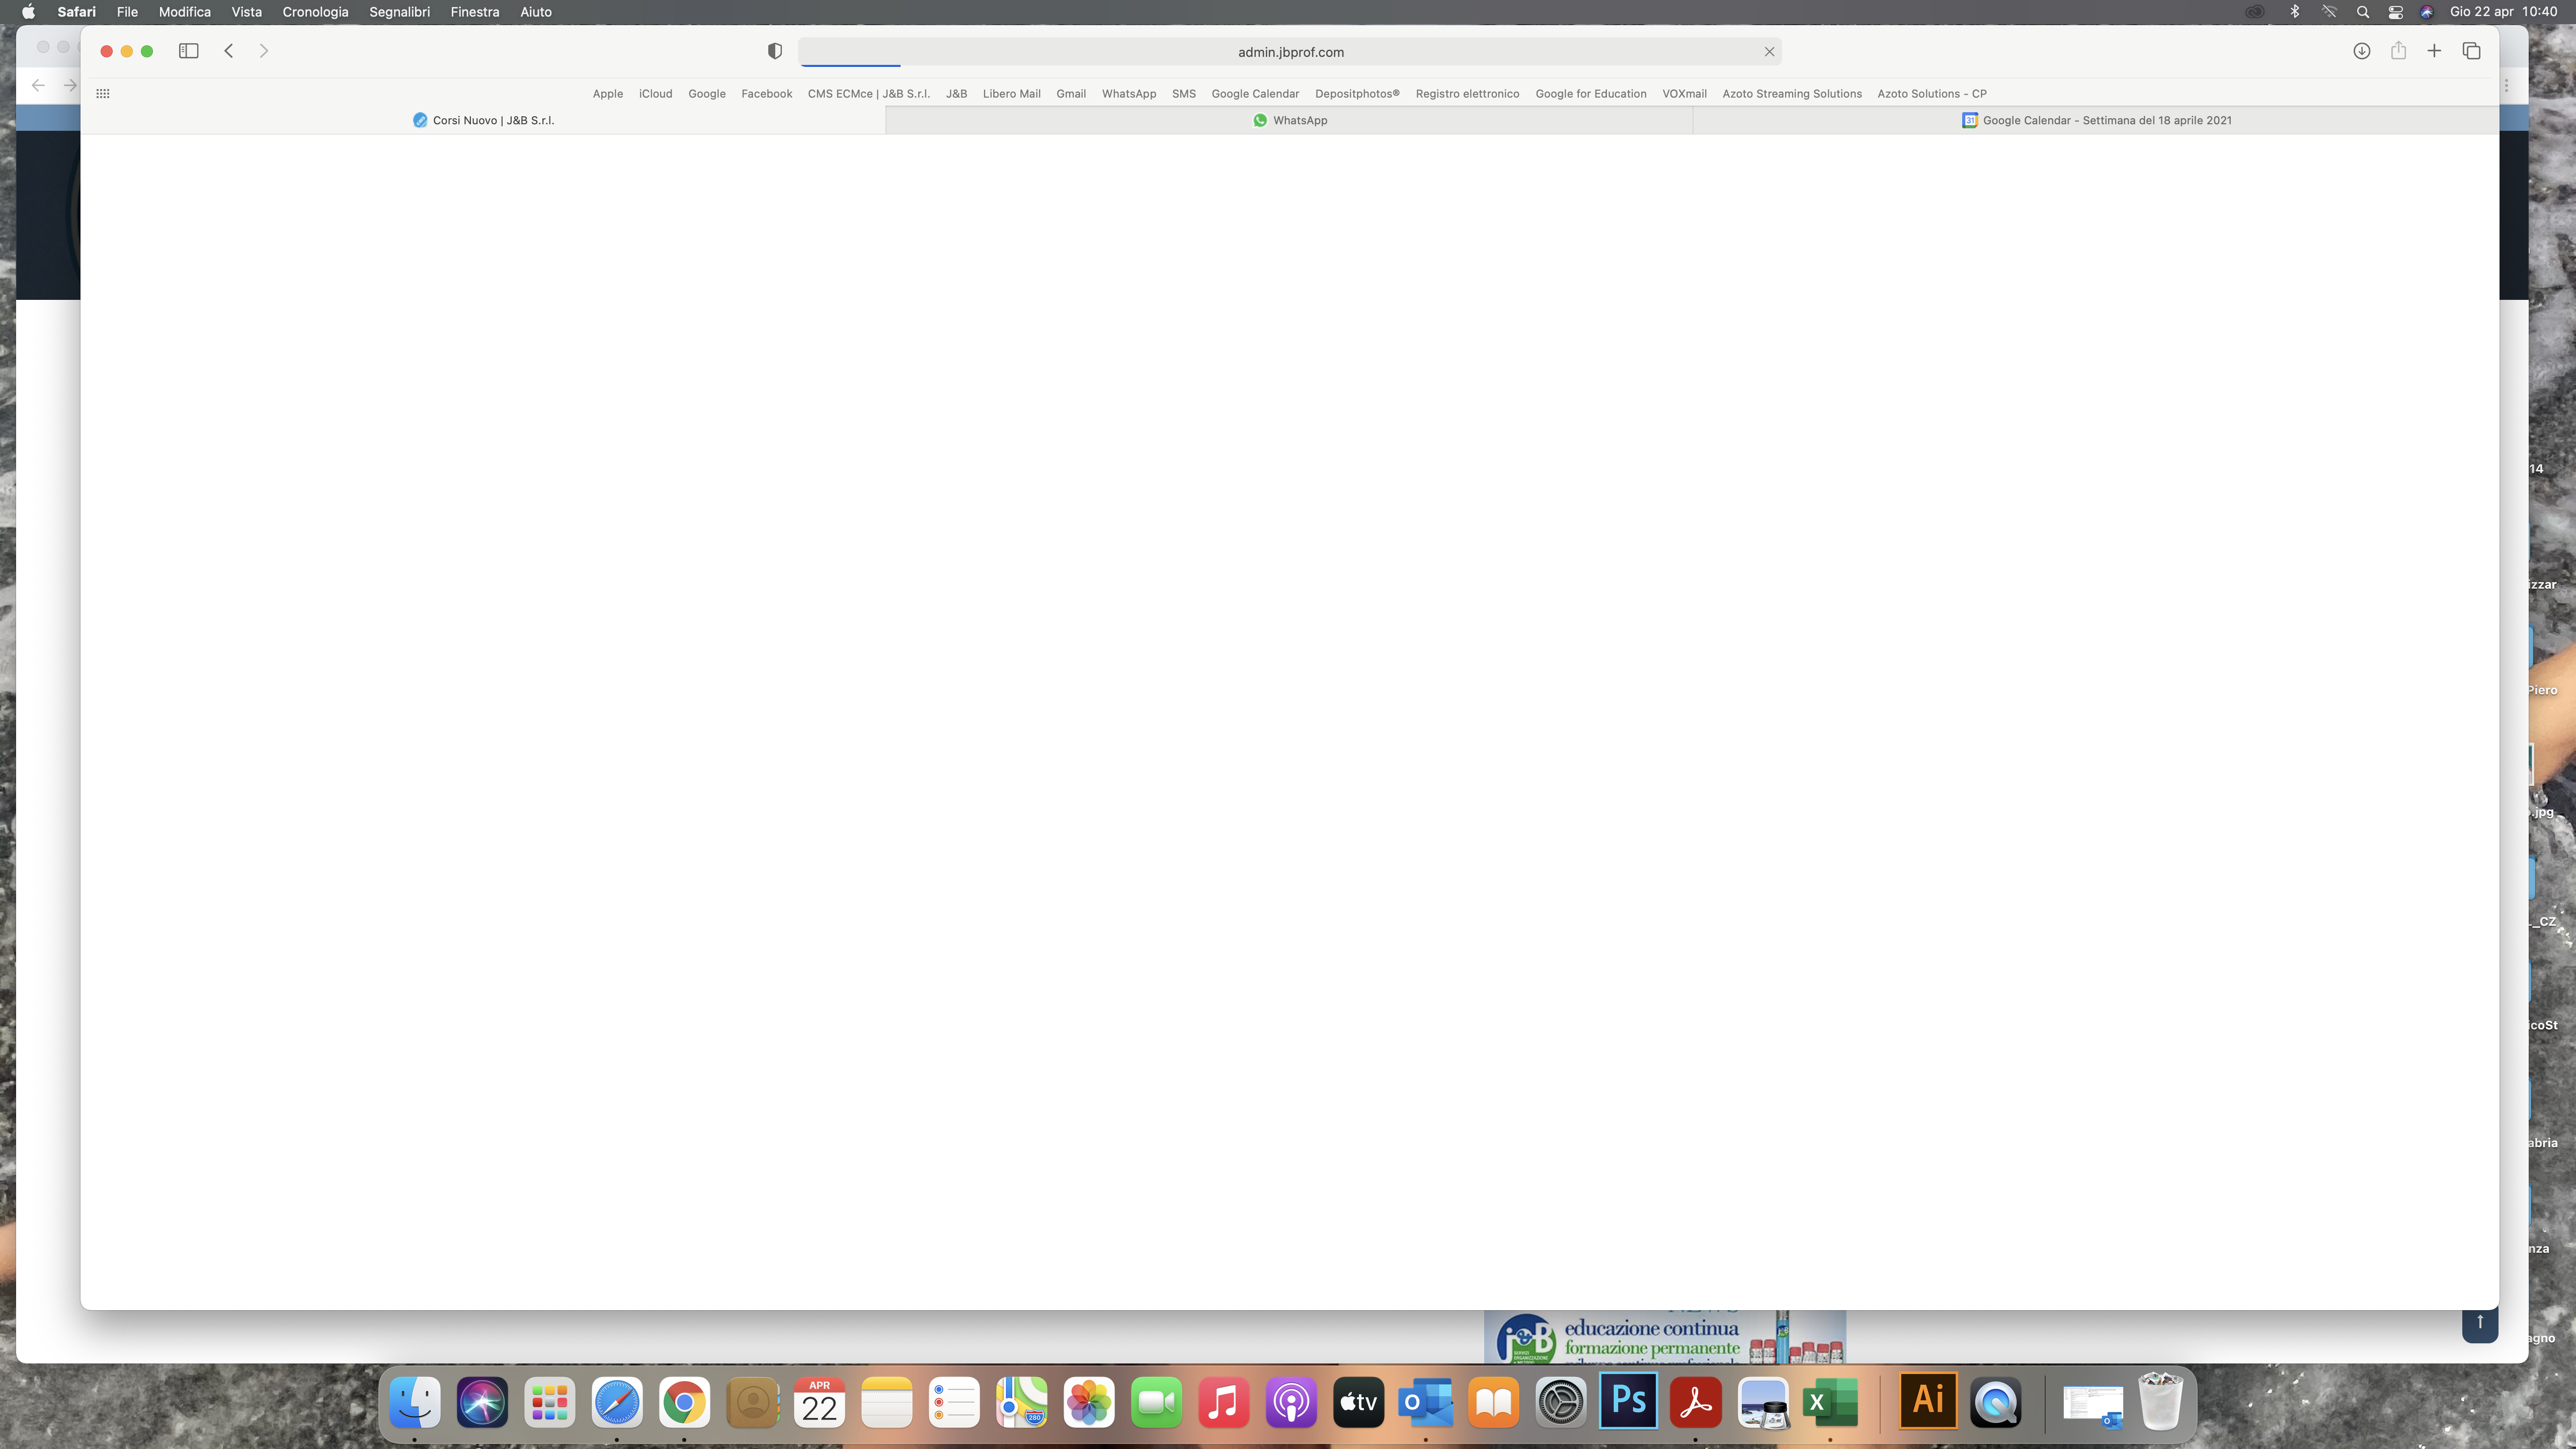Toggle the Safari sidebar button
The width and height of the screenshot is (2576, 1449).
188,51
